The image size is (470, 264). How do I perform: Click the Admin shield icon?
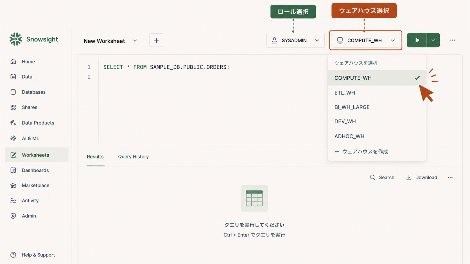(13, 216)
